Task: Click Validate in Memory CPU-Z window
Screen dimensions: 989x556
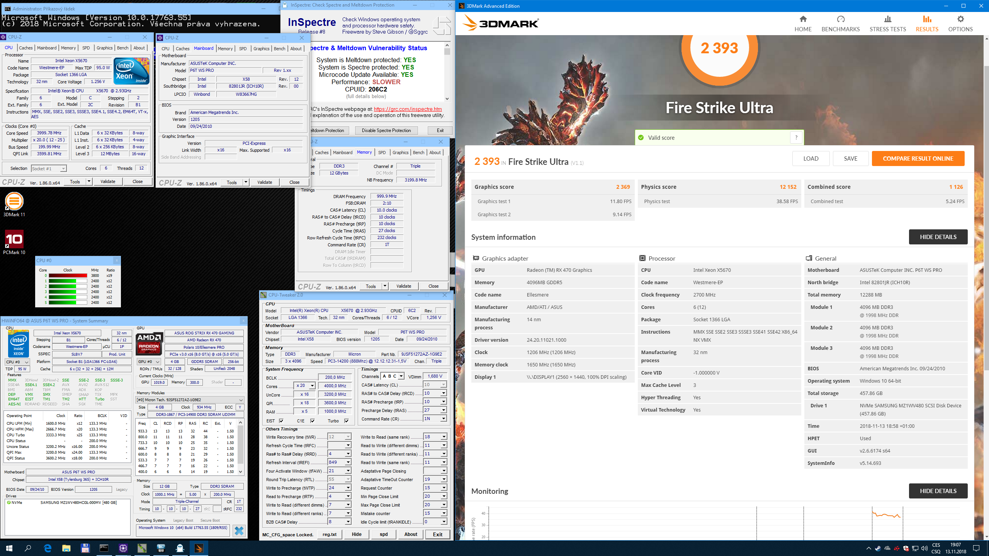Action: [x=404, y=286]
